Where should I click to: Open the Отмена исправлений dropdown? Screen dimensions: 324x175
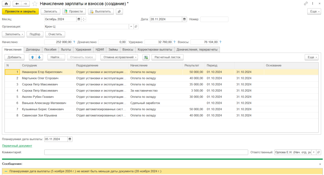(x=119, y=57)
